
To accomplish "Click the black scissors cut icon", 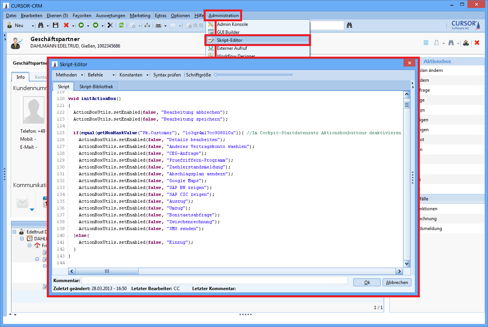I will pos(110,25).
